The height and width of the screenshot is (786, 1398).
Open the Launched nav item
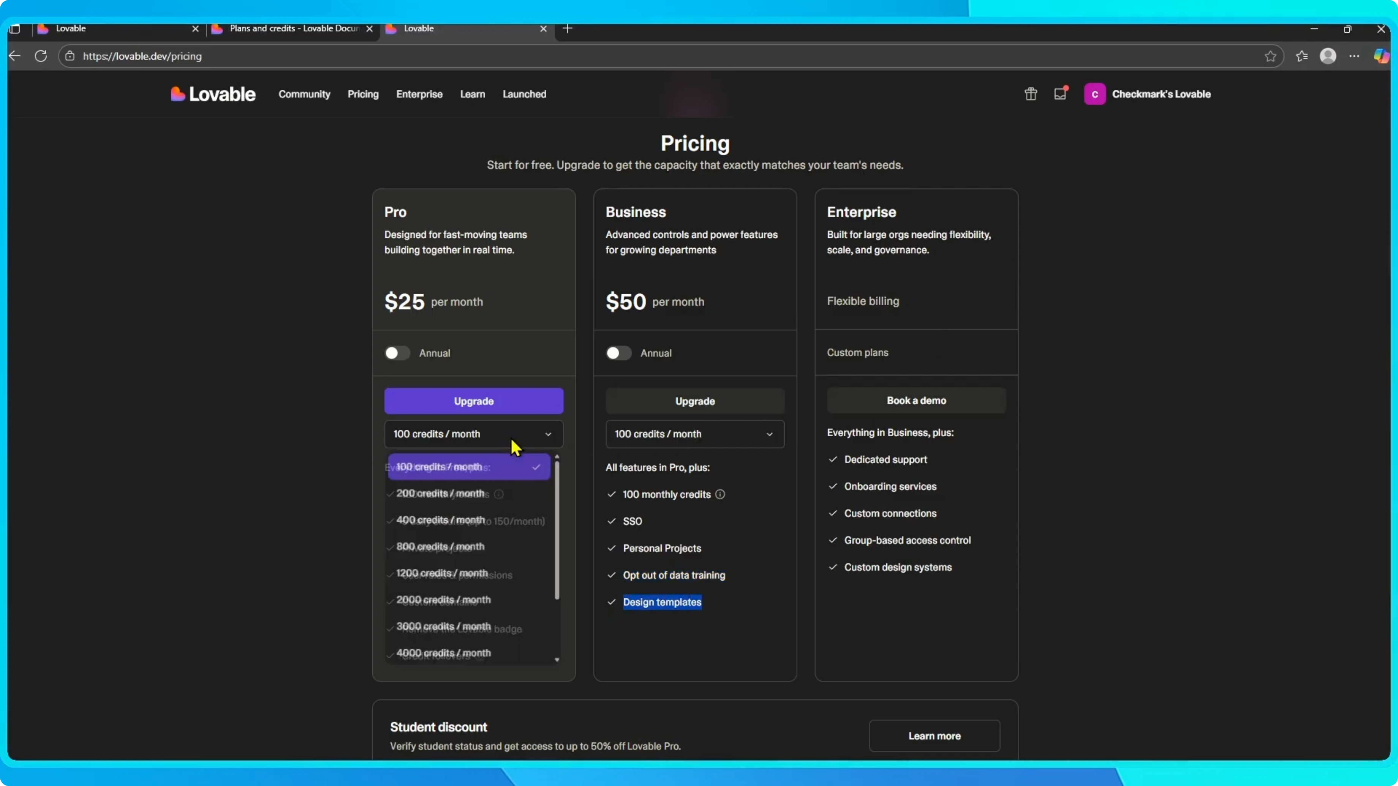tap(524, 95)
